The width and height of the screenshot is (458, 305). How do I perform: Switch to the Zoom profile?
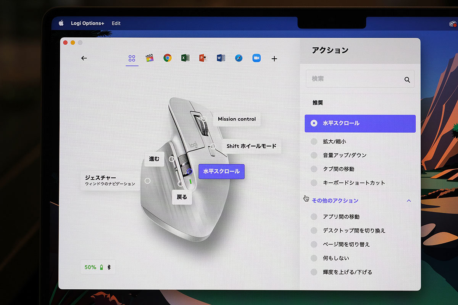point(256,58)
